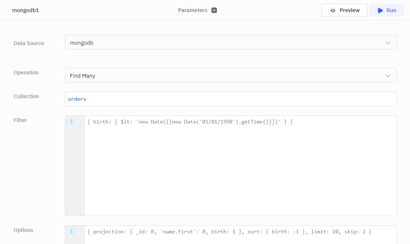Click the empty area of Filter editor
Viewport: 410px width, 244px height.
240,172
